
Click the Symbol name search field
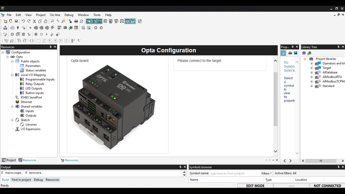click(234, 173)
